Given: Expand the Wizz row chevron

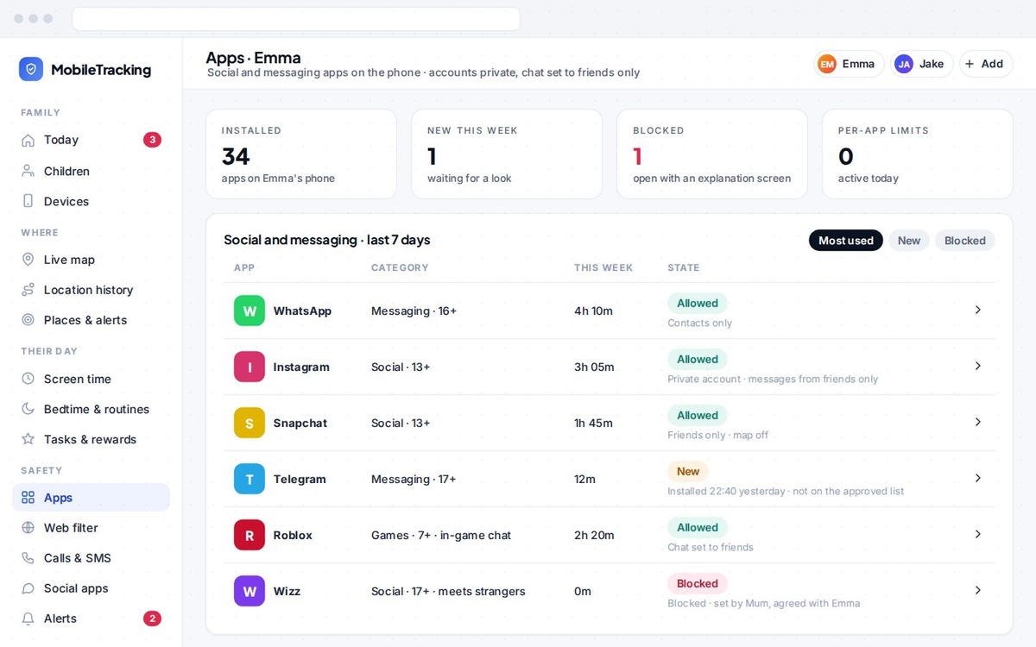Looking at the screenshot, I should click(x=978, y=590).
